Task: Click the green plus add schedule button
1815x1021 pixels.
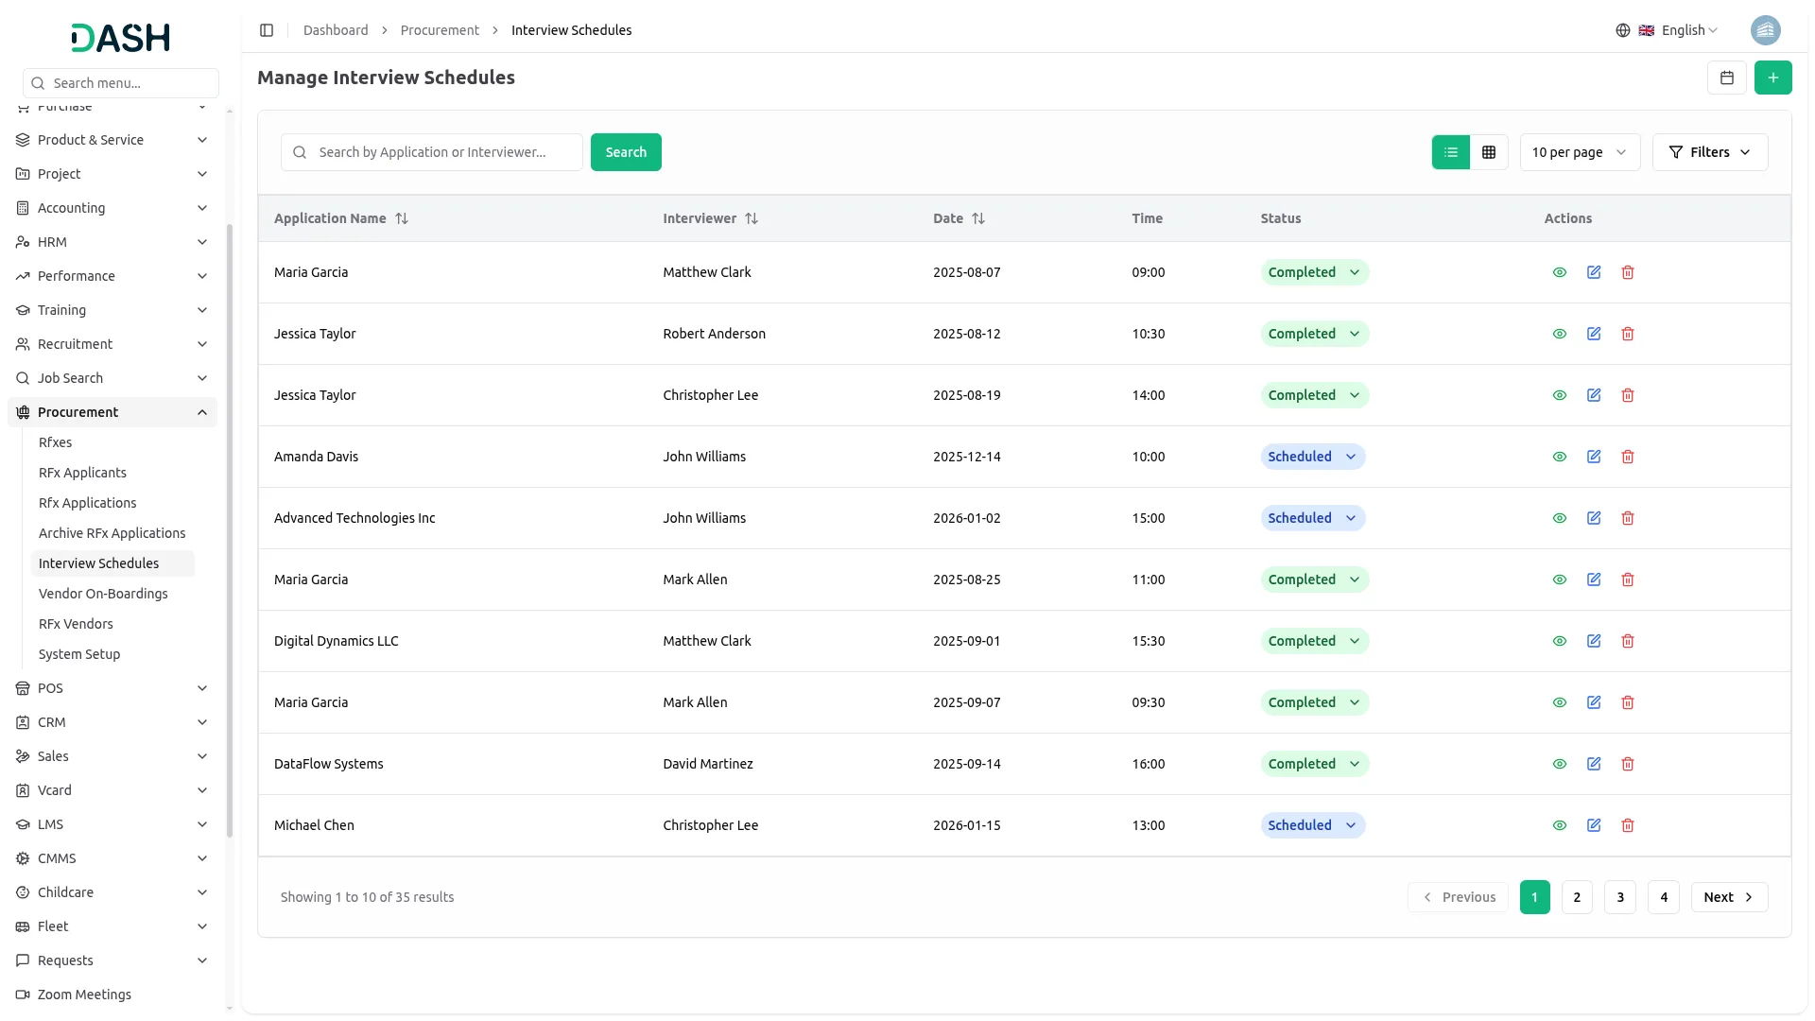Action: coord(1772,78)
